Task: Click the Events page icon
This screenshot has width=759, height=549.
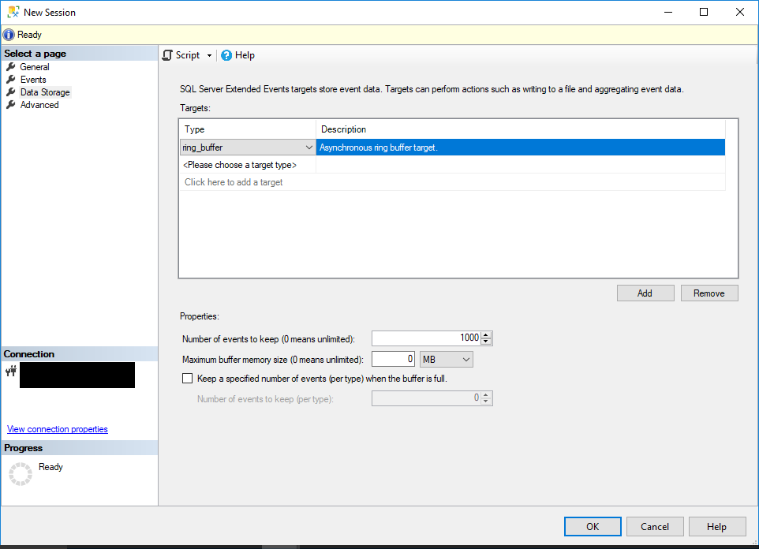Action: (11, 79)
